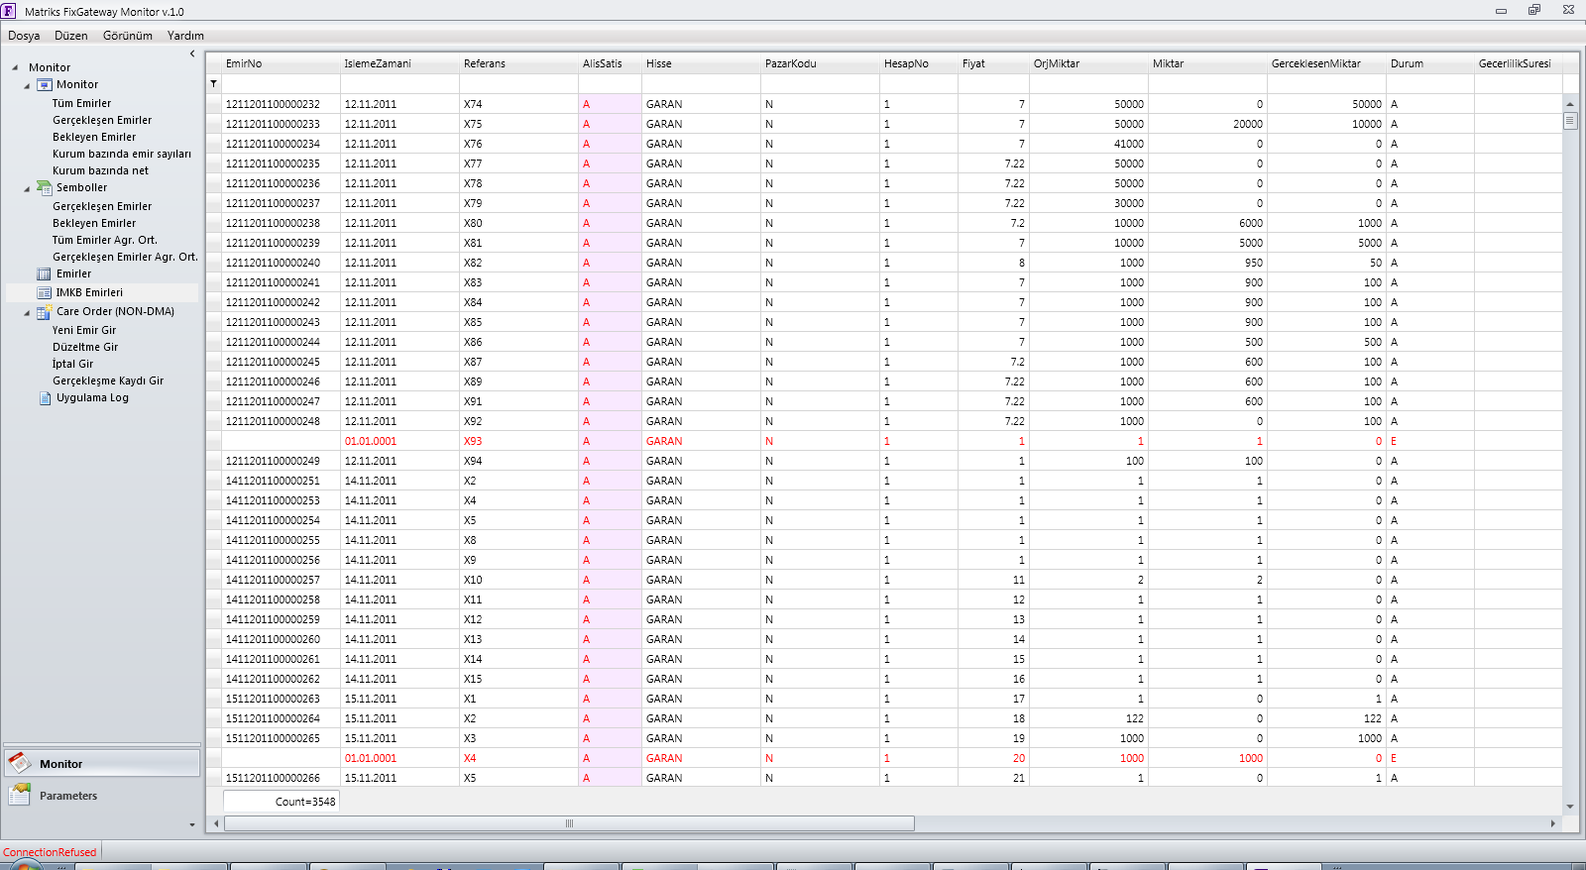The width and height of the screenshot is (1586, 870).
Task: Sort by Hisse column header
Action: point(701,63)
